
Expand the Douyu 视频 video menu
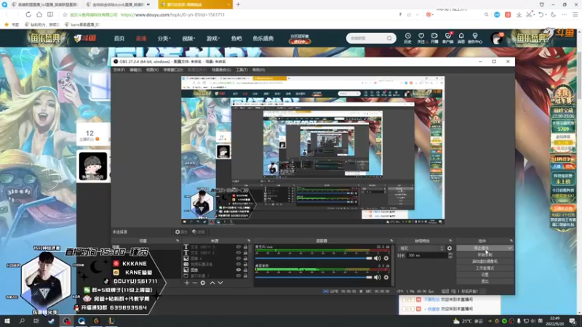188,39
